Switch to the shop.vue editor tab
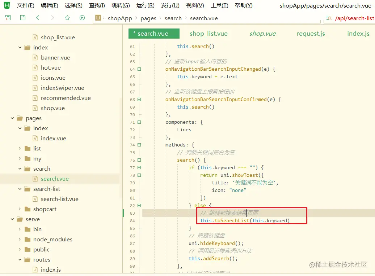375x276 pixels. click(262, 34)
